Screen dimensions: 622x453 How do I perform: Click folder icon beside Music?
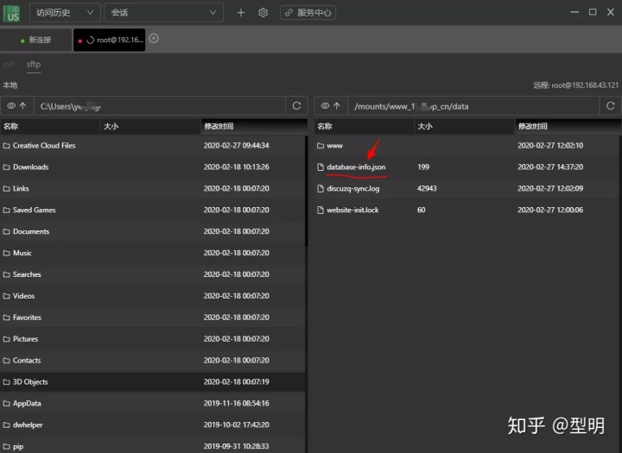point(6,253)
